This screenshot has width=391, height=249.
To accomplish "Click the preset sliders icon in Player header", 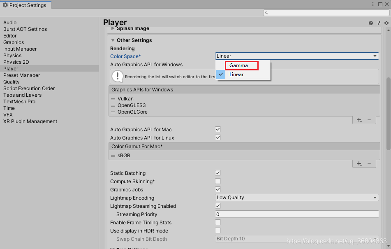I will [x=378, y=23].
